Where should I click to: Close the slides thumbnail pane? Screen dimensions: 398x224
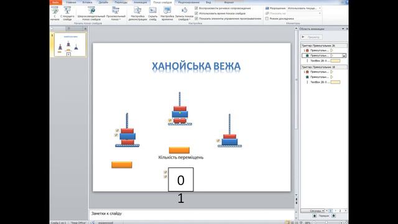tap(85, 29)
